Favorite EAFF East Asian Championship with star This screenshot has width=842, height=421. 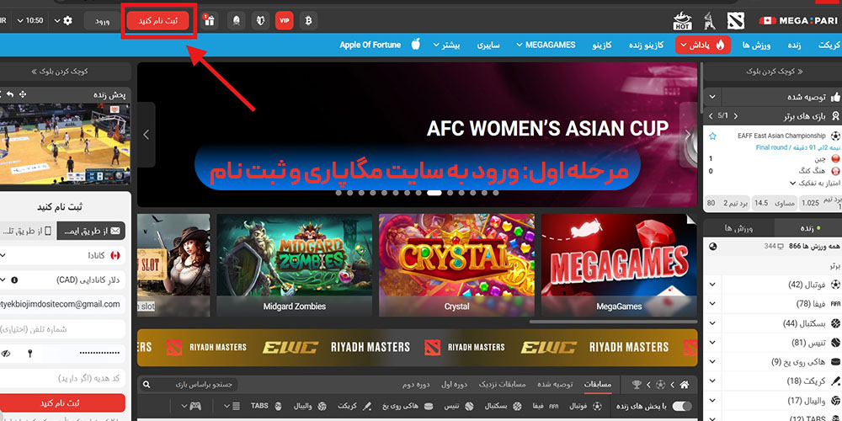click(x=712, y=136)
